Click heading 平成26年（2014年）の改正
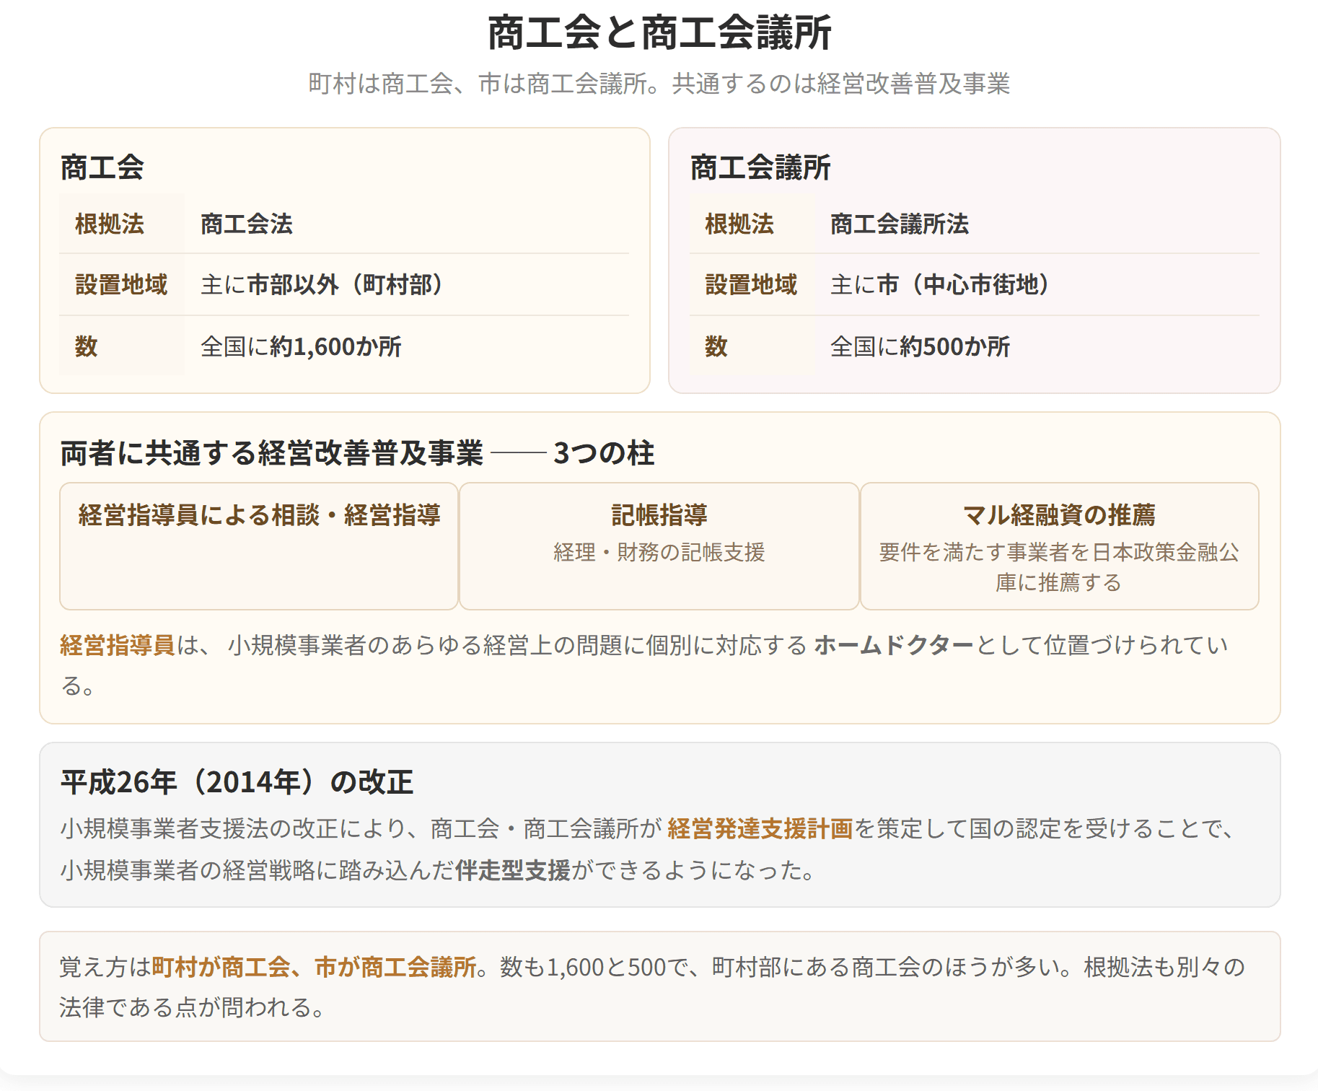 pyautogui.click(x=237, y=782)
